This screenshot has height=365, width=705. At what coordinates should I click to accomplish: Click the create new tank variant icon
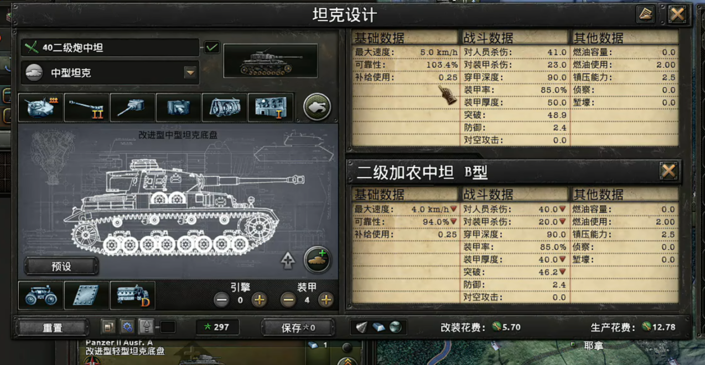pyautogui.click(x=317, y=260)
